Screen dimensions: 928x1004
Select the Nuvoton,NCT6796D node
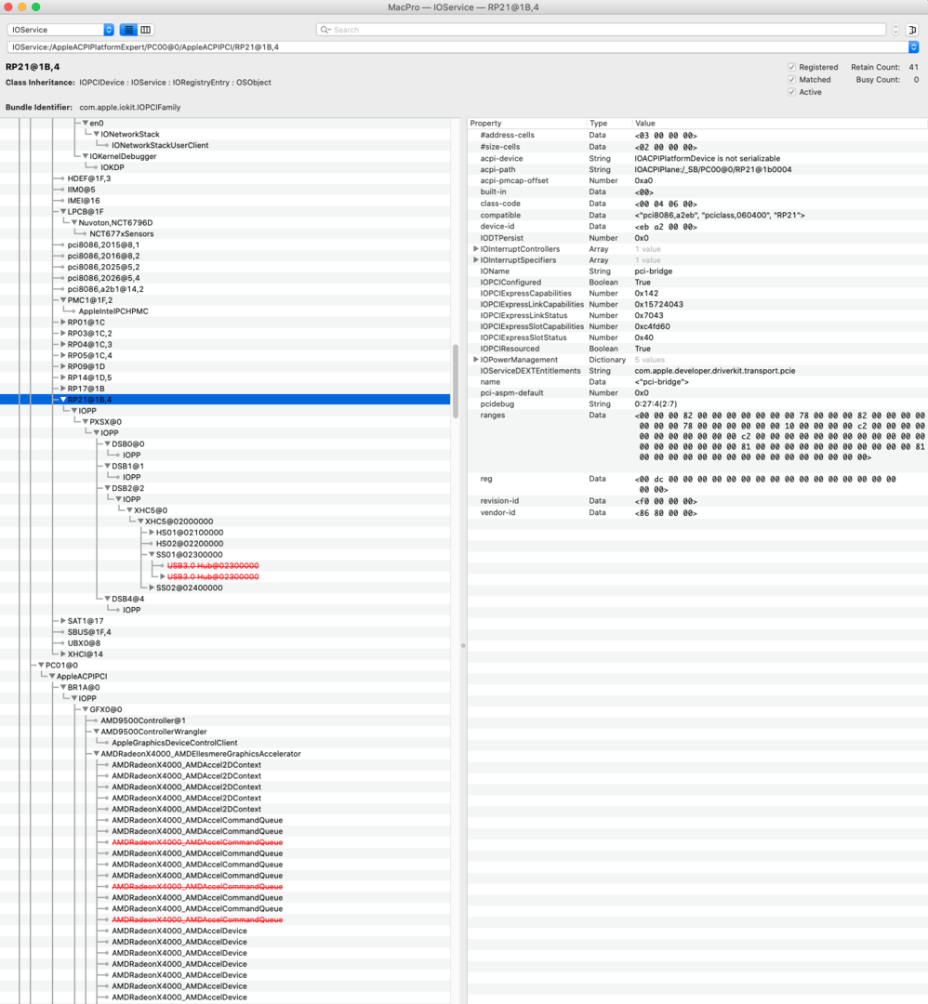(x=116, y=223)
